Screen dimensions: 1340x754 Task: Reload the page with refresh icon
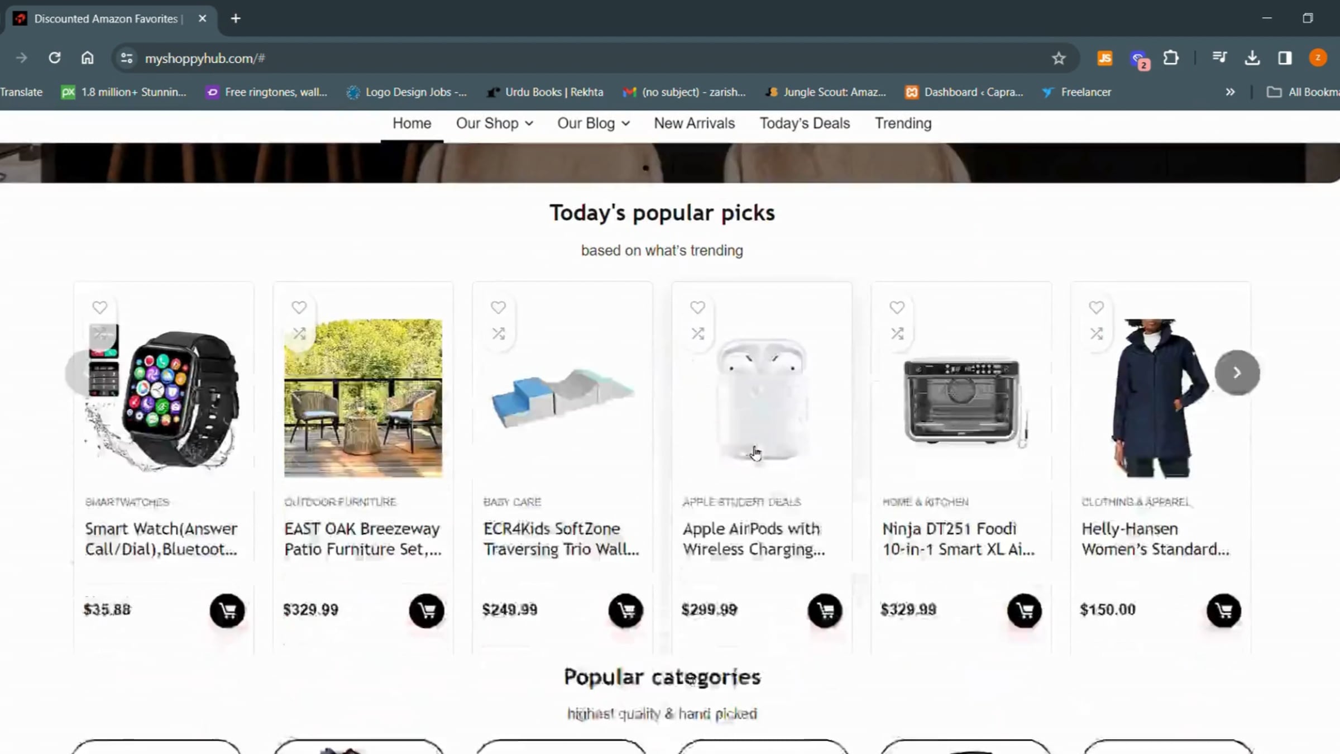point(54,58)
